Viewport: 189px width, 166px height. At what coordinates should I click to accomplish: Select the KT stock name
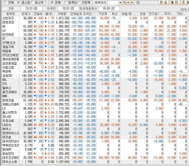[4, 39]
